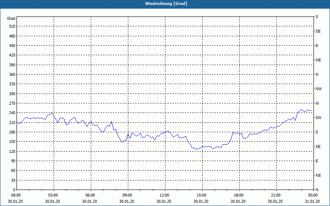Image resolution: width=330 pixels, height=206 pixels.
Task: Click the 06:00 time axis label
Action: click(x=90, y=195)
